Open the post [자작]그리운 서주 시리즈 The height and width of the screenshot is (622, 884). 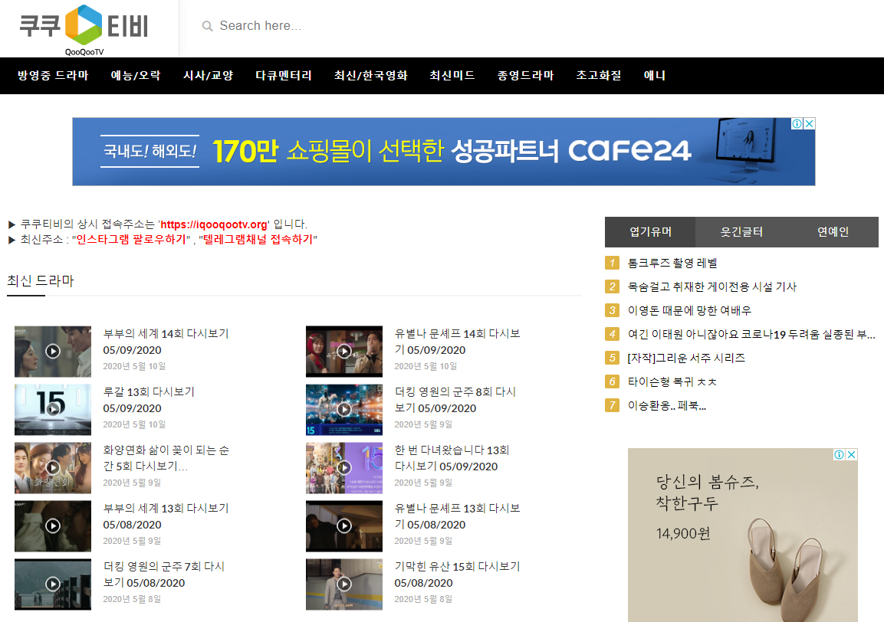686,358
